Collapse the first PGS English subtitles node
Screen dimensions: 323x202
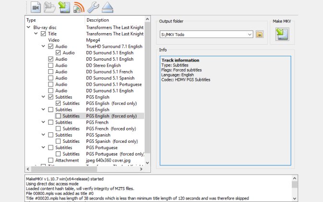pyautogui.click(x=43, y=97)
